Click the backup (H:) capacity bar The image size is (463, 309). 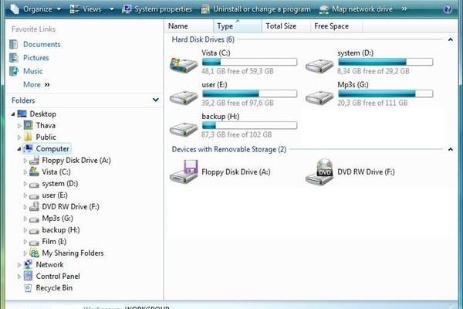[x=249, y=125]
